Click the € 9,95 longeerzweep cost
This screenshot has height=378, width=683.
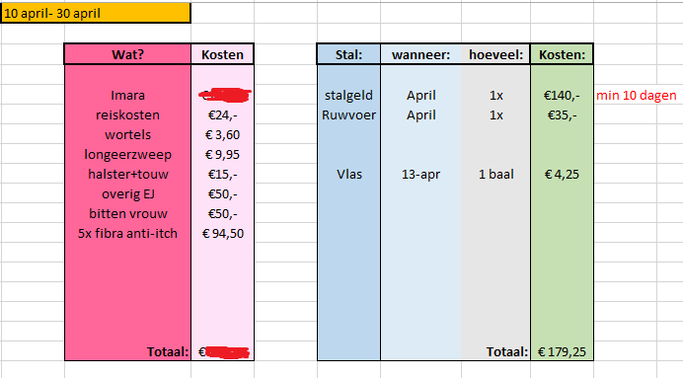click(222, 154)
